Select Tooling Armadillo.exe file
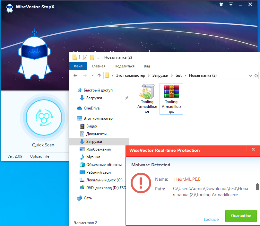Screen dimensions: 260x226 [x=147, y=99]
